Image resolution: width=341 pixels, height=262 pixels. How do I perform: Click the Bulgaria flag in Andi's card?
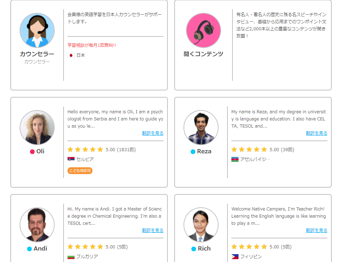[x=71, y=257]
